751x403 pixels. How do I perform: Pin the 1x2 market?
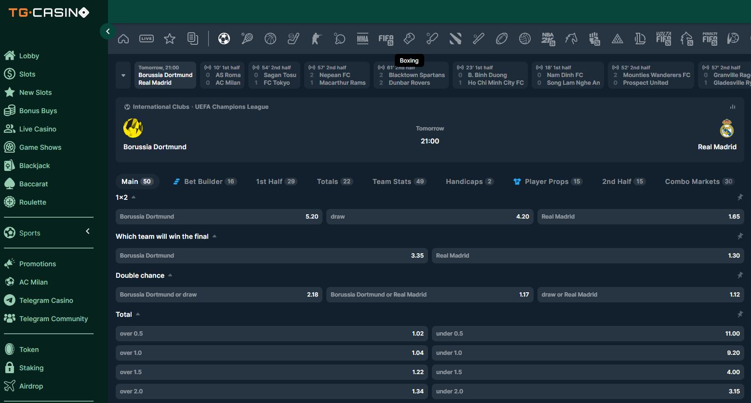point(740,197)
